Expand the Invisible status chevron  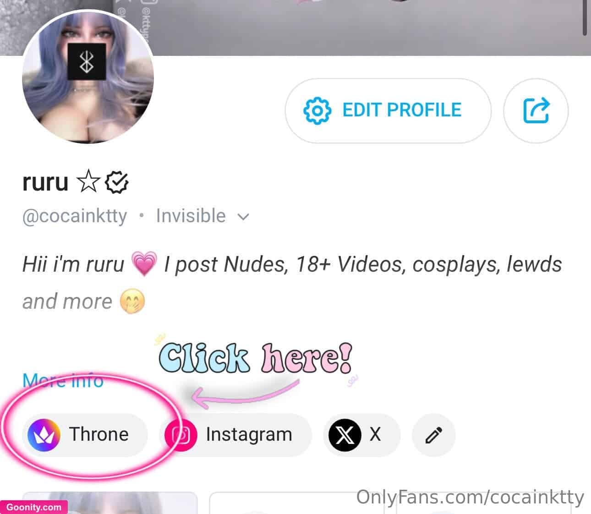click(x=244, y=217)
